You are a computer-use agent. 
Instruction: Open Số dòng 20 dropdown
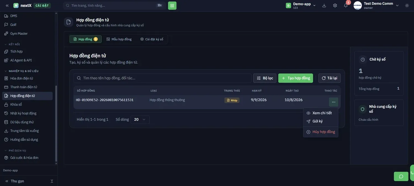coord(140,120)
